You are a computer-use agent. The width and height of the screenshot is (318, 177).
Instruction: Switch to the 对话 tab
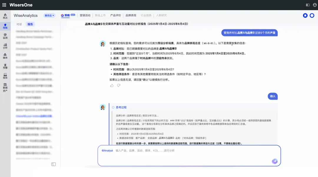[19, 24]
